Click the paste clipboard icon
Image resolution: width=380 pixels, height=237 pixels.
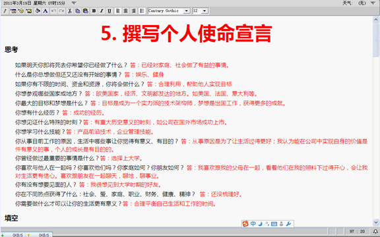pos(86,11)
